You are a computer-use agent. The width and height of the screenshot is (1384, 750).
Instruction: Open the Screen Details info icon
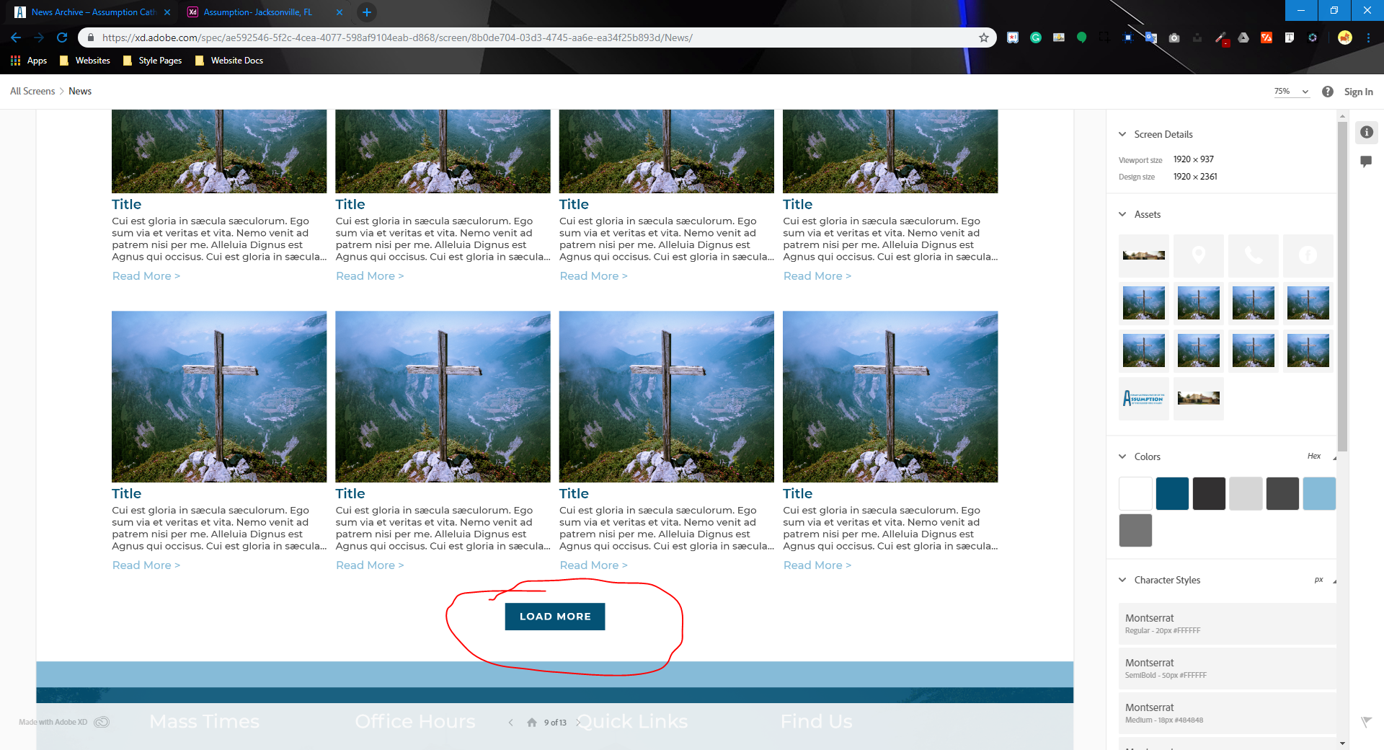1366,133
